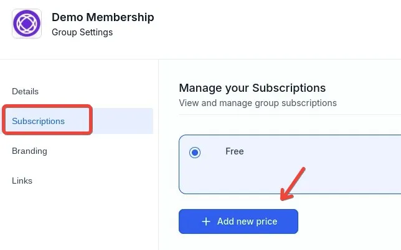Click the Demo Membership title text
Screen dimensions: 401x250
(x=103, y=17)
